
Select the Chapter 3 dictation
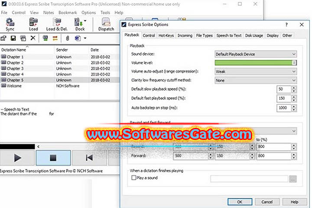pyautogui.click(x=60, y=68)
